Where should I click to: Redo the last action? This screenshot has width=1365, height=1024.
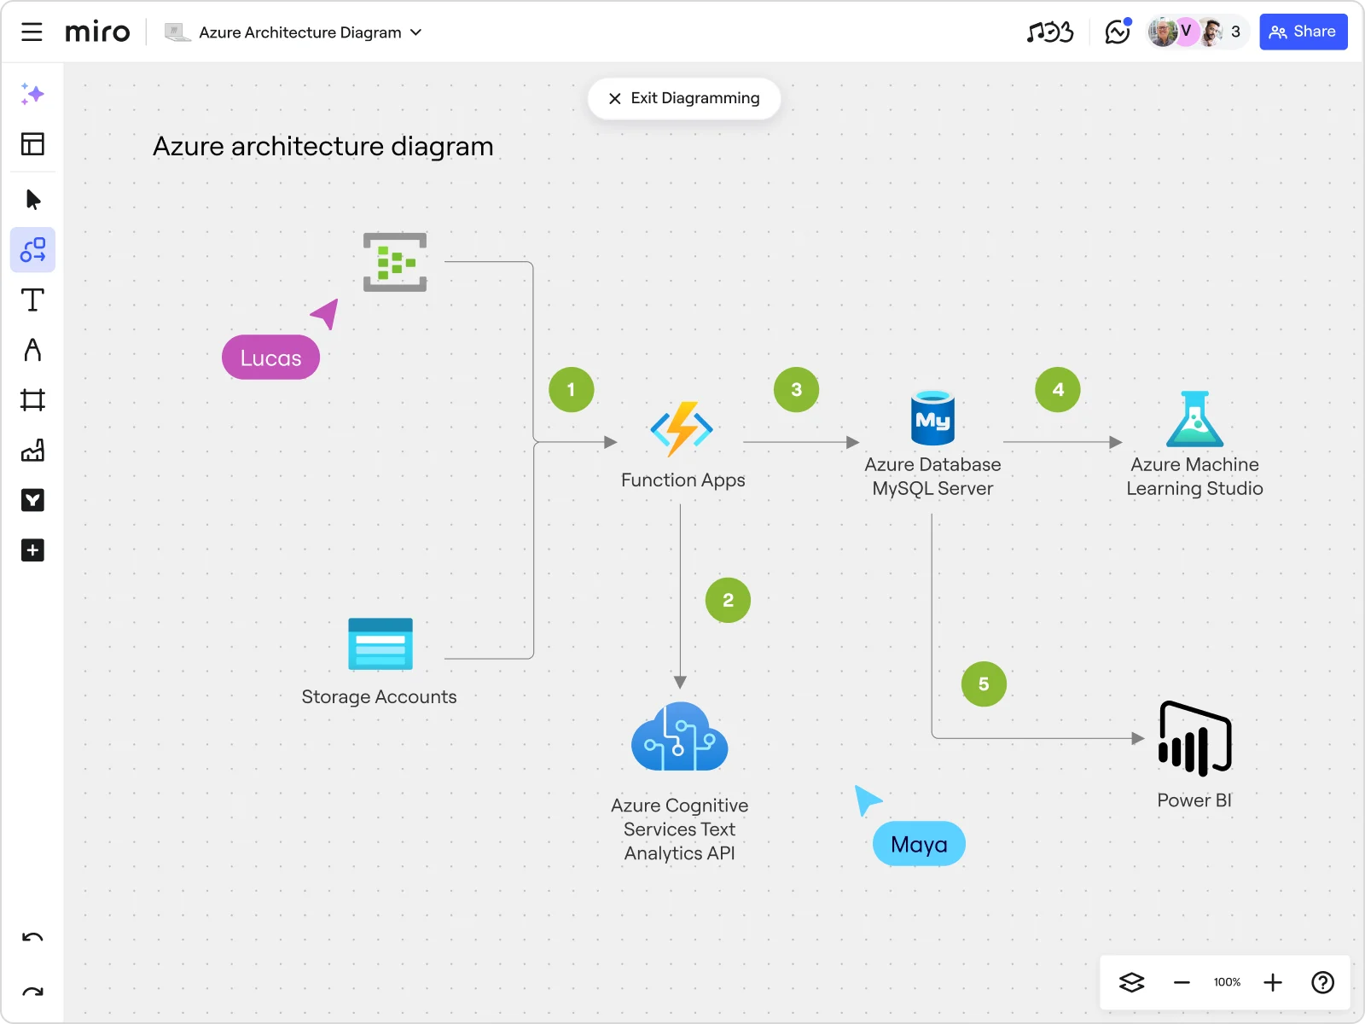(32, 992)
